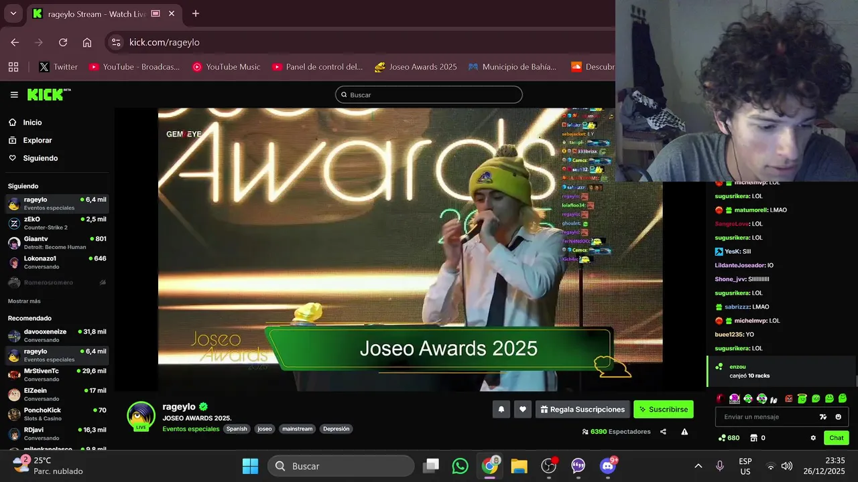Open Municipio de Bahía bookmark
The width and height of the screenshot is (858, 482).
coord(513,67)
